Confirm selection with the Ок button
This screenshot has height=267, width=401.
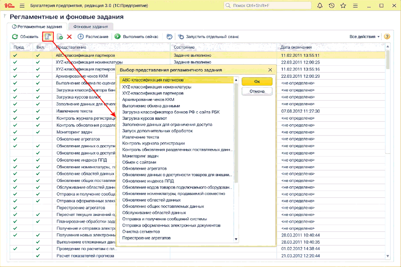257,81
